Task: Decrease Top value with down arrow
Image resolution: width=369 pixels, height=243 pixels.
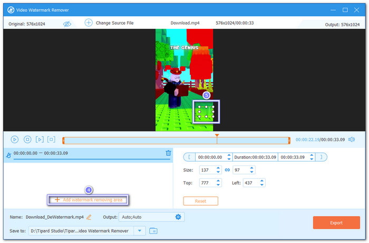Action: [218, 185]
